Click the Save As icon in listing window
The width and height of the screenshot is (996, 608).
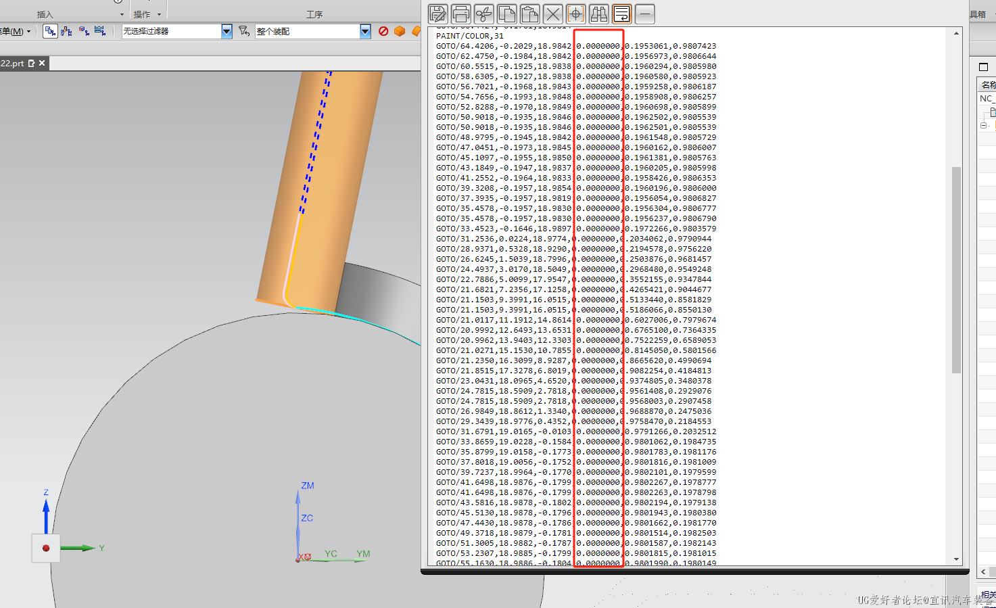click(438, 14)
